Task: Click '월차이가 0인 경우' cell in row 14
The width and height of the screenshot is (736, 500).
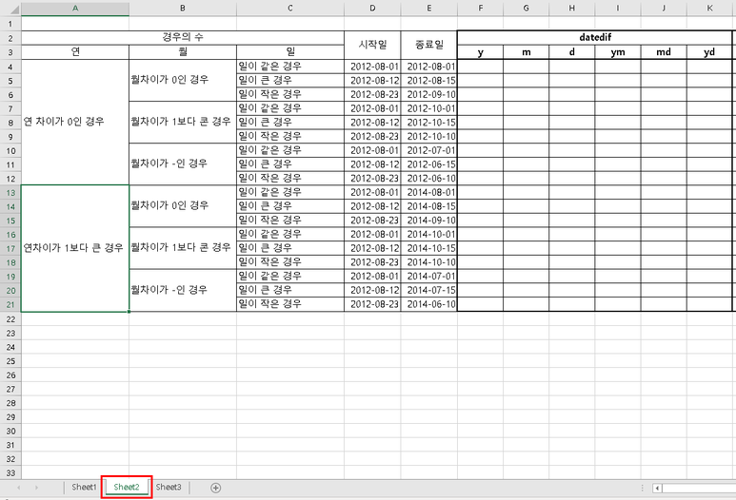Action: click(x=183, y=205)
